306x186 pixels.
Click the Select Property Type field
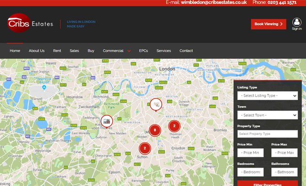pyautogui.click(x=268, y=134)
